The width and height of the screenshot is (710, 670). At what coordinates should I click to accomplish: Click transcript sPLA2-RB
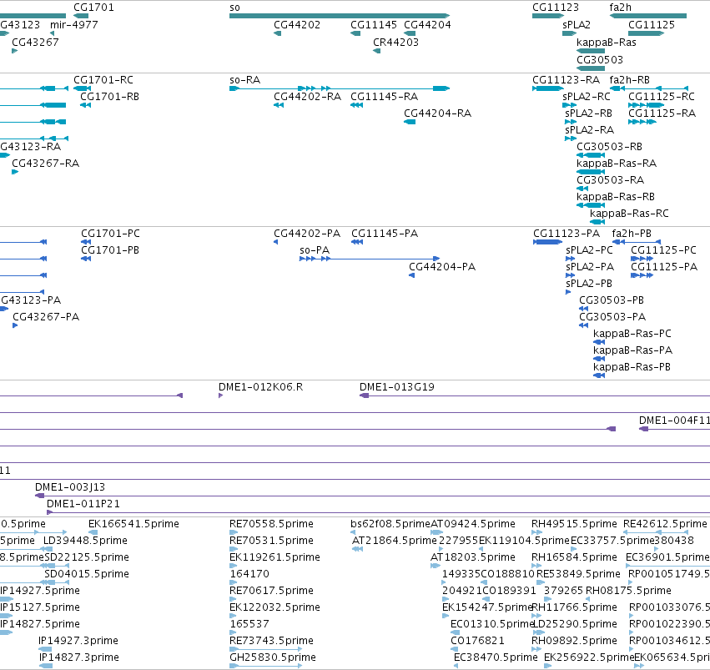(589, 113)
